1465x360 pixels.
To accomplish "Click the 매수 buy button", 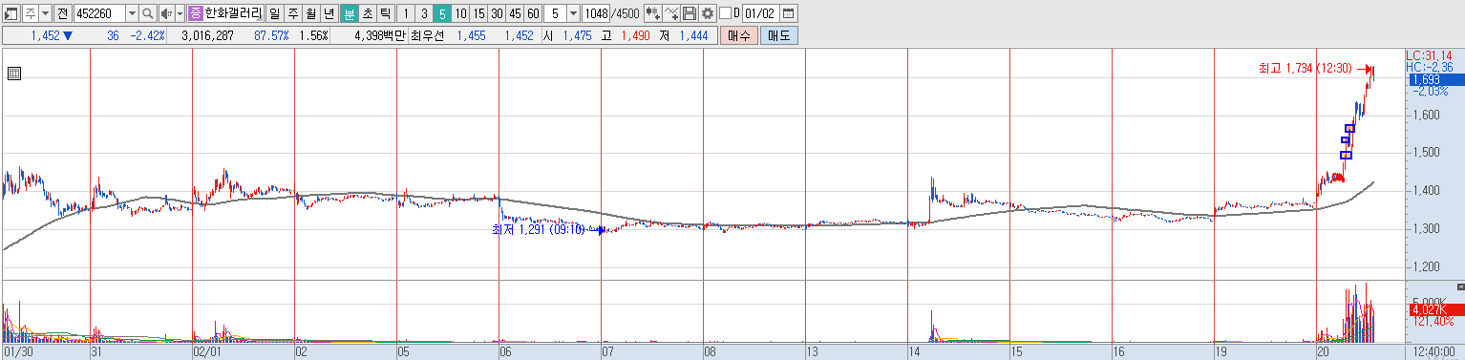I will tap(738, 35).
